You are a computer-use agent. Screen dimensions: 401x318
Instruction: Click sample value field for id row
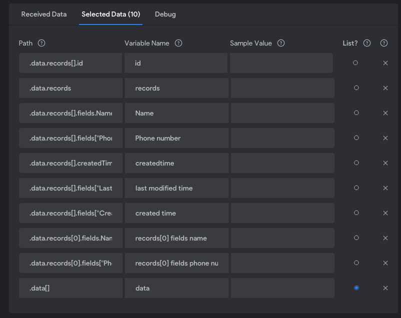(281, 63)
